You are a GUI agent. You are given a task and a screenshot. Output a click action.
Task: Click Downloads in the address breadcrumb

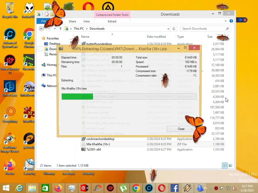[97, 29]
